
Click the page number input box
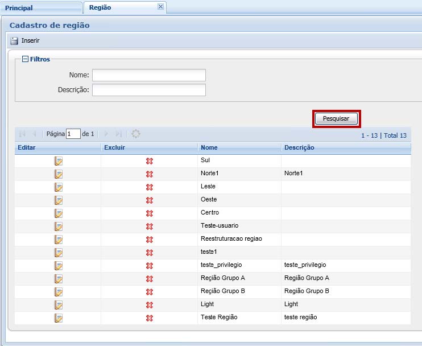[x=73, y=134]
